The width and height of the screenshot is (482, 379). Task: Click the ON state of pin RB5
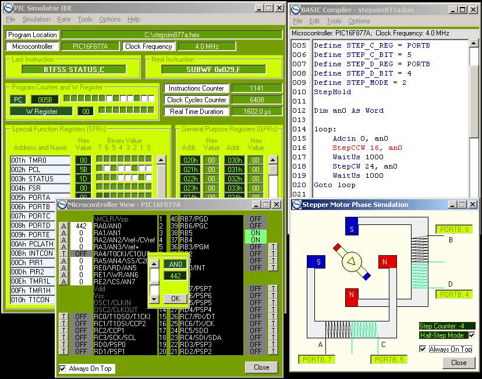256,233
